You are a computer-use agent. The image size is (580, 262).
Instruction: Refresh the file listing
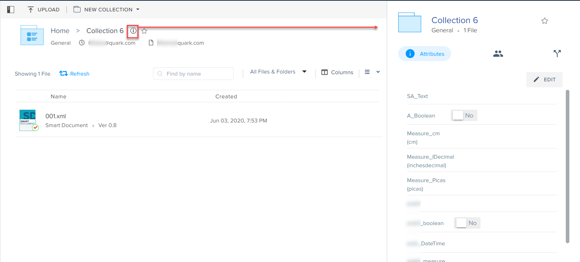click(x=74, y=73)
